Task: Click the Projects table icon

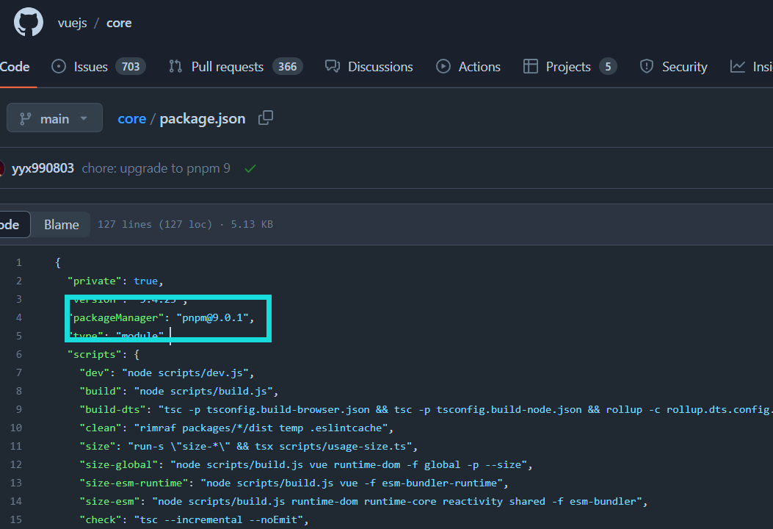Action: [531, 66]
